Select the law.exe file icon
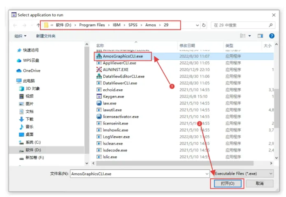The image size is (286, 197). [x=99, y=103]
